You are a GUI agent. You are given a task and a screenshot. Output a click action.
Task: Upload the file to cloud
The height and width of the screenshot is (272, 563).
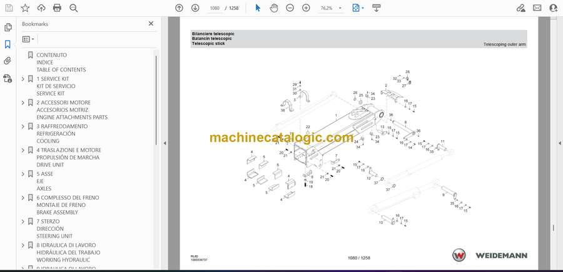(41, 8)
